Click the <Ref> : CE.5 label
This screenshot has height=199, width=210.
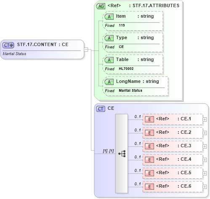[x=174, y=173]
